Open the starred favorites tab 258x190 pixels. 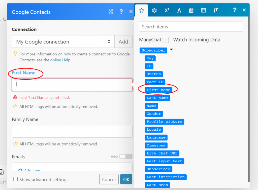142,10
